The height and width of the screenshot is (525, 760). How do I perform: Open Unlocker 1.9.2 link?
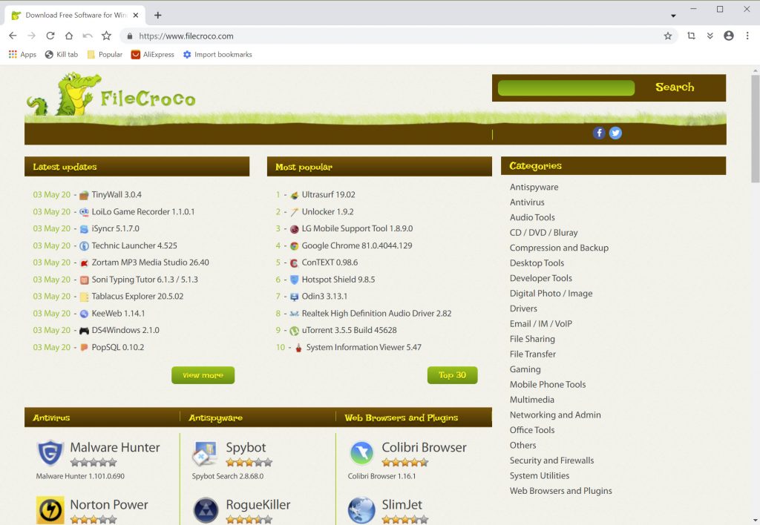pos(327,212)
